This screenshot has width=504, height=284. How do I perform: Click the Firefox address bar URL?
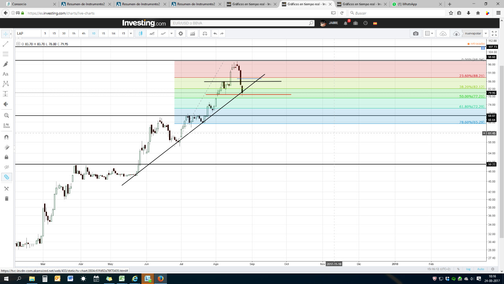(x=61, y=13)
